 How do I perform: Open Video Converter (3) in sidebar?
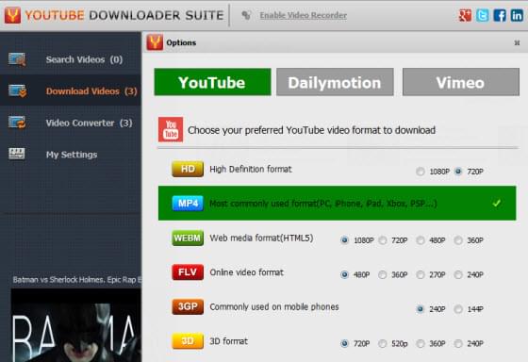point(71,123)
